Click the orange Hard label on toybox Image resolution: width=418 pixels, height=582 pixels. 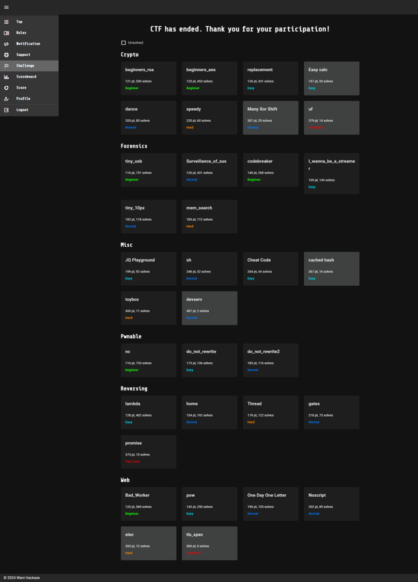(128, 318)
